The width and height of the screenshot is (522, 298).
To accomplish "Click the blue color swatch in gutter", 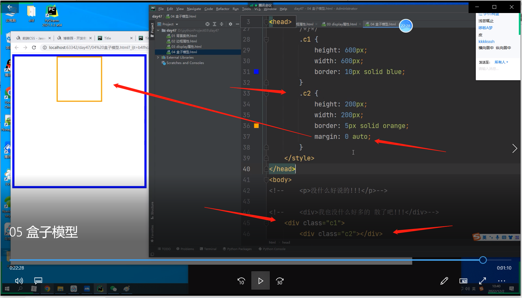I will click(256, 72).
